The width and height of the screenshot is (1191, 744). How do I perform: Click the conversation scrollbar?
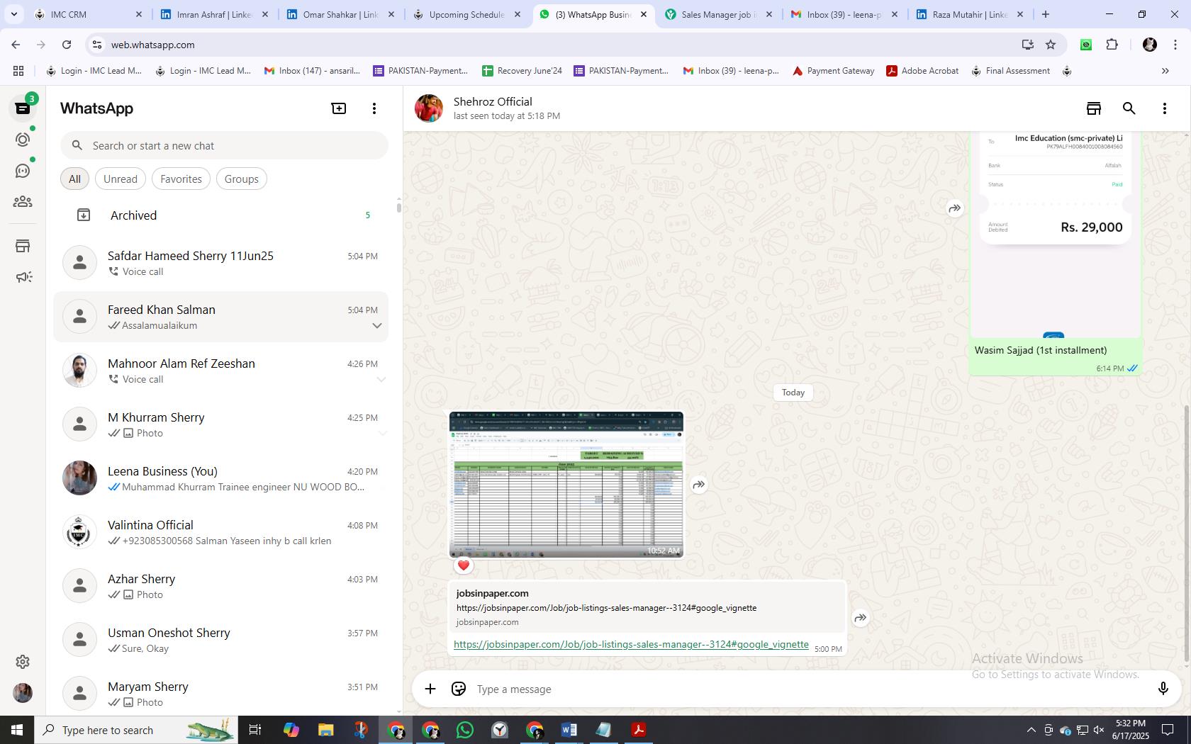(1187, 534)
